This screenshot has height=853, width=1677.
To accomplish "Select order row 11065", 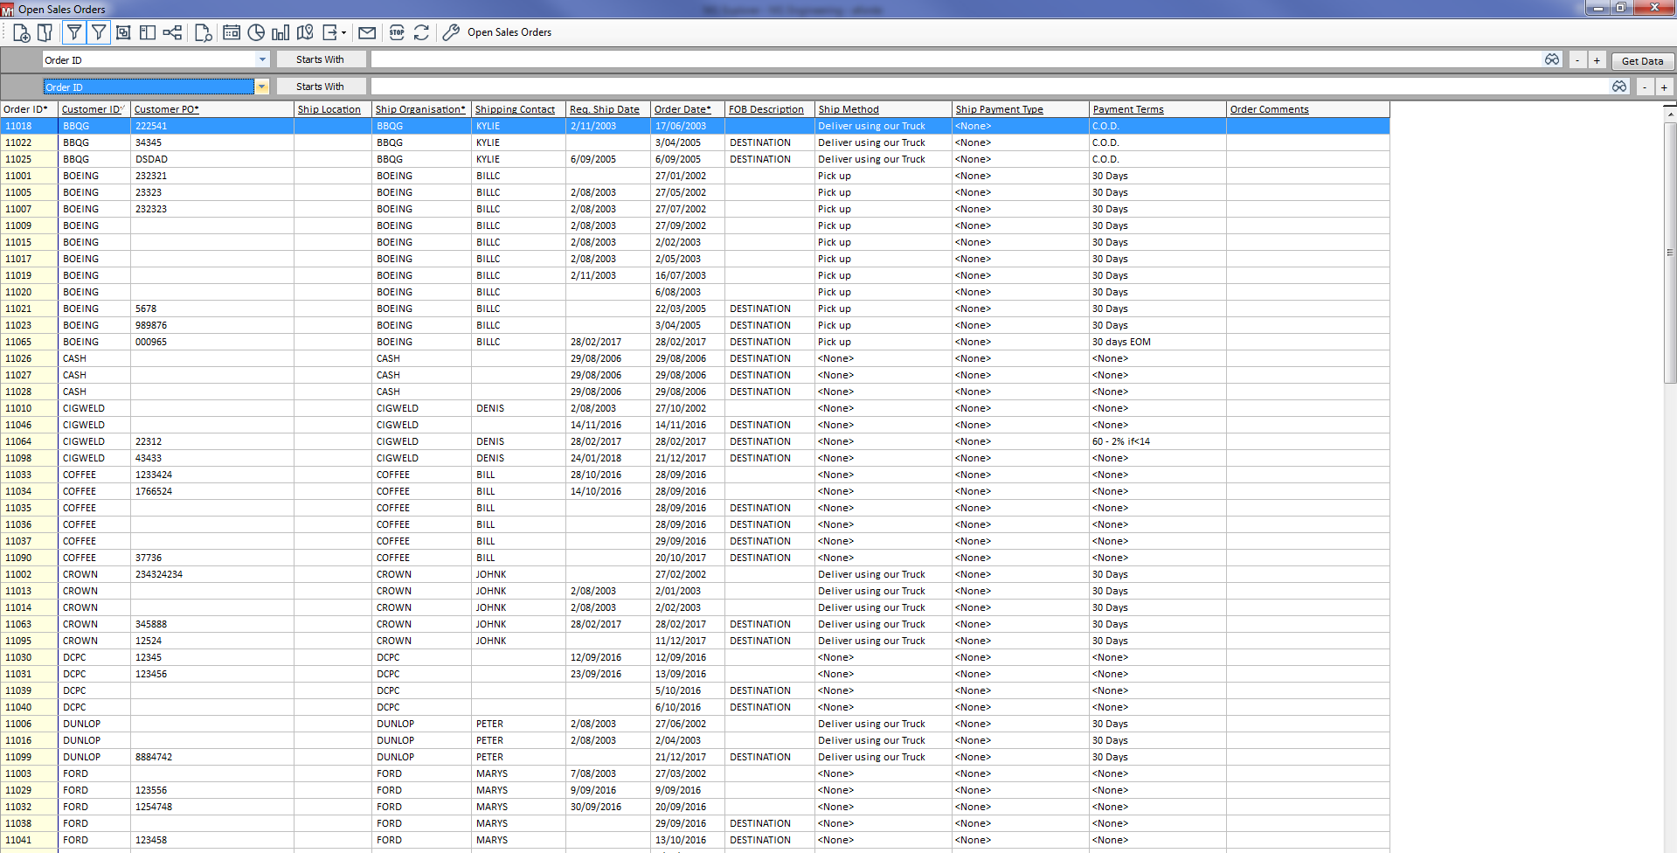I will [18, 342].
